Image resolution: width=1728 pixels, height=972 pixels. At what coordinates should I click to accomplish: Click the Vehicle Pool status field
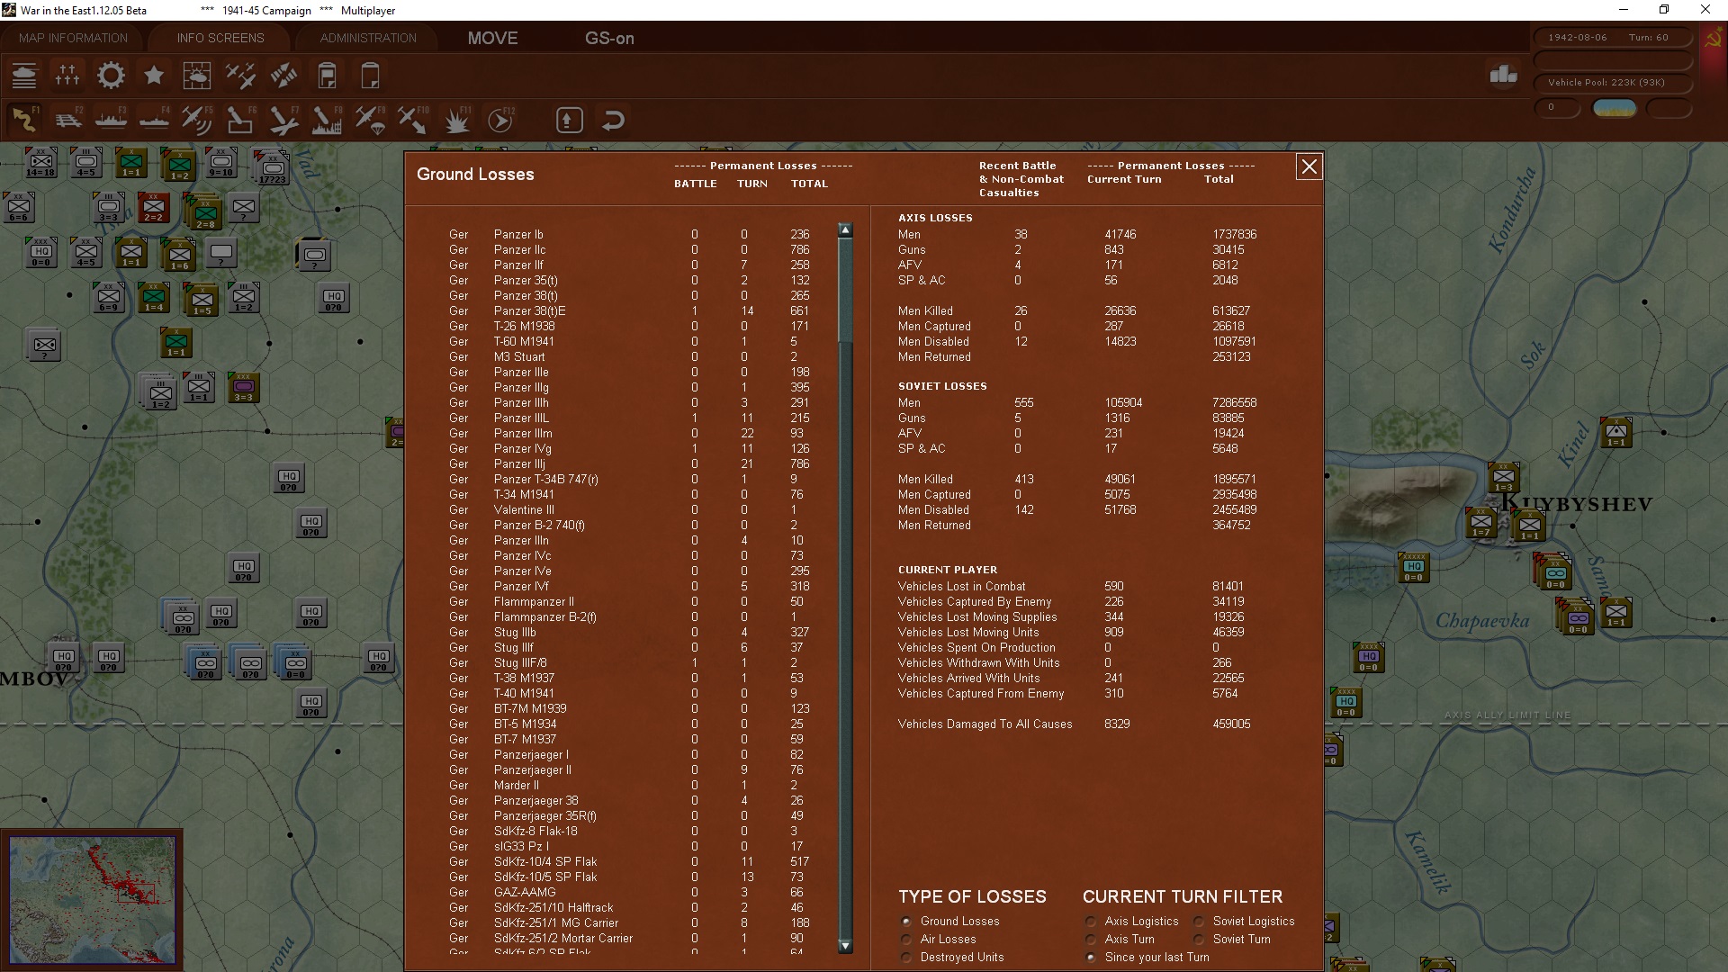point(1613,83)
